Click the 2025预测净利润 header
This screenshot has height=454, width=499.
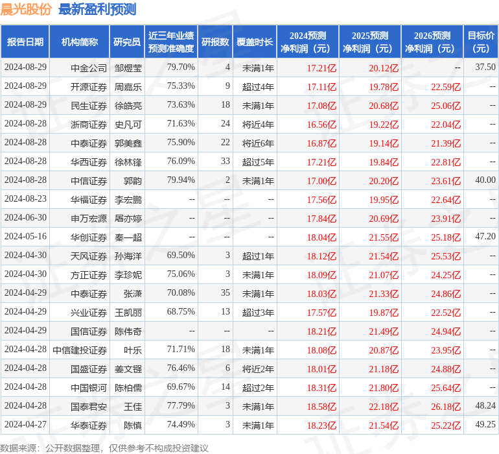click(370, 42)
